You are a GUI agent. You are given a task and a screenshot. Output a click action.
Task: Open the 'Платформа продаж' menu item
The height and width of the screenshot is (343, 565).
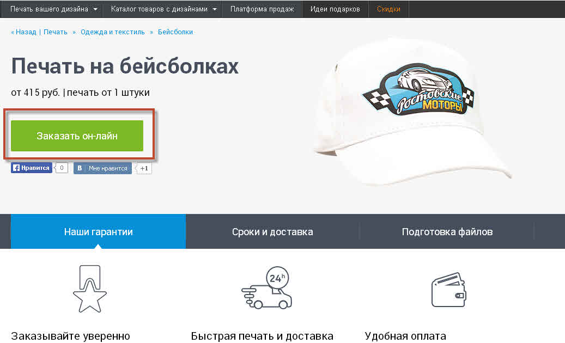click(262, 9)
